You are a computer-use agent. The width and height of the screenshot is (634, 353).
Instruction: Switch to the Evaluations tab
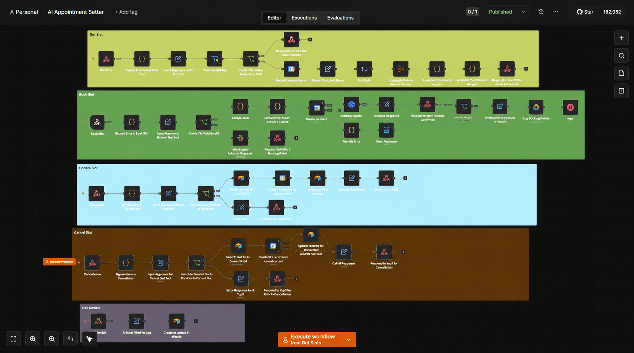pos(340,18)
